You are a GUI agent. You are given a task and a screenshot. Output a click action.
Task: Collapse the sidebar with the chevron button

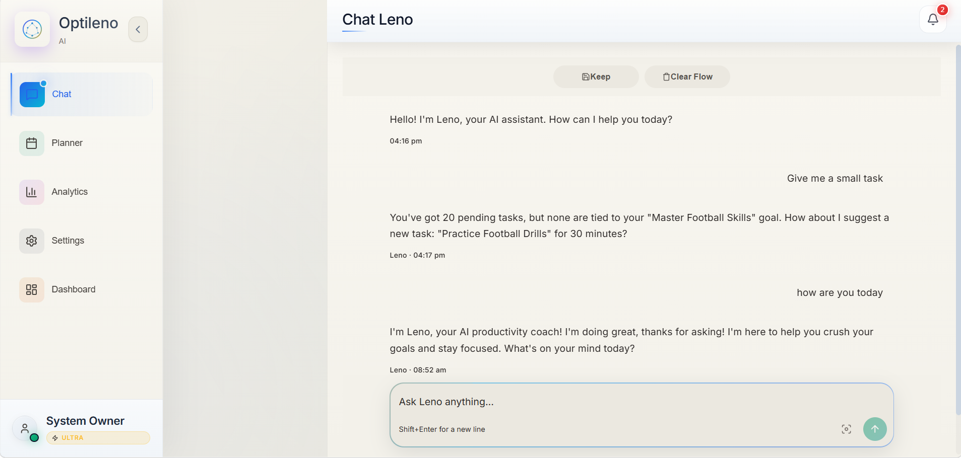pyautogui.click(x=138, y=29)
